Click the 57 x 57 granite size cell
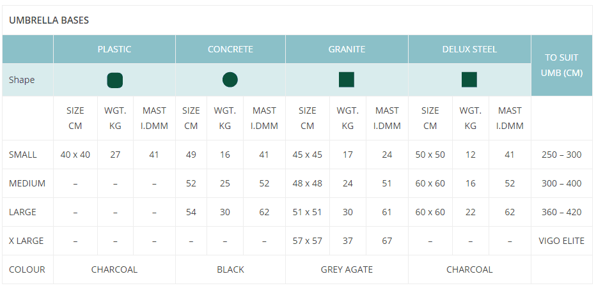Screen dimensions: 596x288 pyautogui.click(x=307, y=241)
